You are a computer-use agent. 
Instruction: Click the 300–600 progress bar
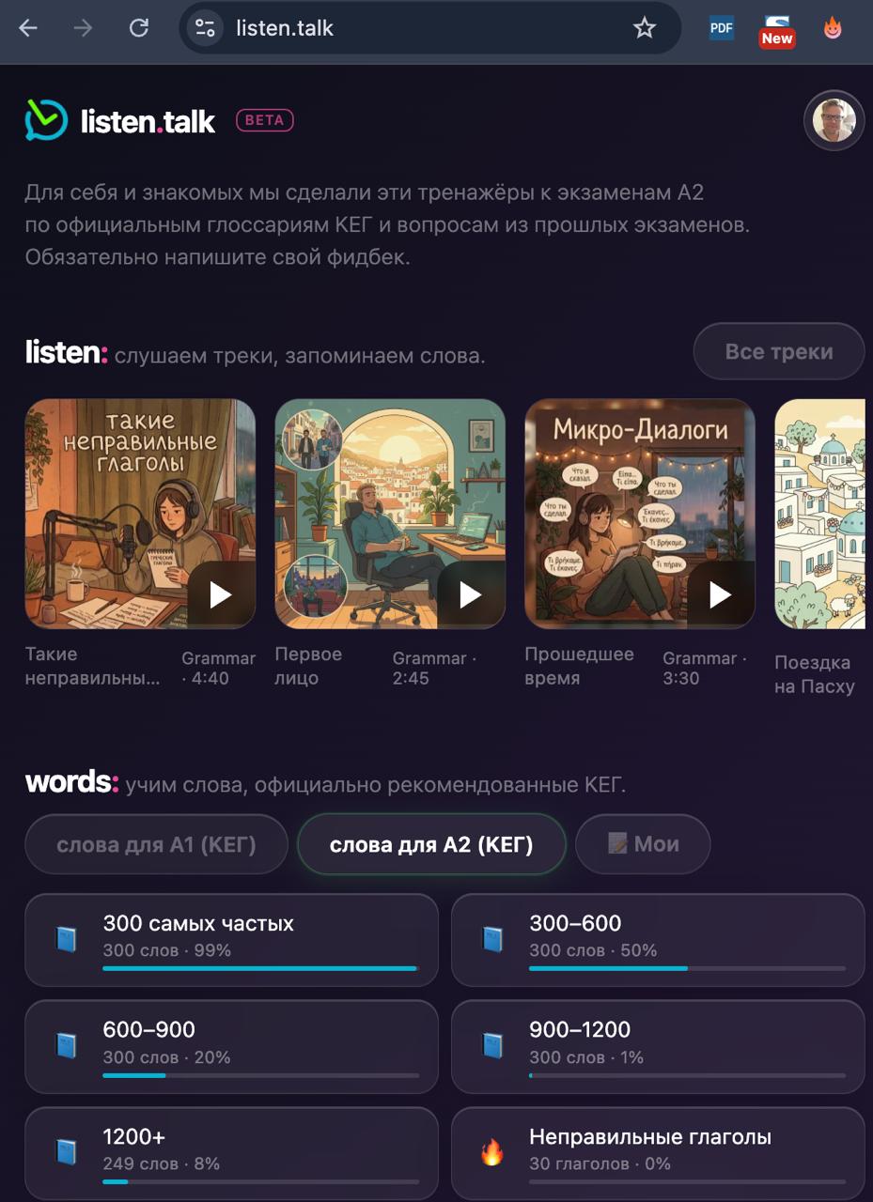click(687, 968)
